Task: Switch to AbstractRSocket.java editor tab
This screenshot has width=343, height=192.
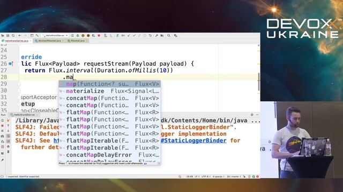Action: 49,41
